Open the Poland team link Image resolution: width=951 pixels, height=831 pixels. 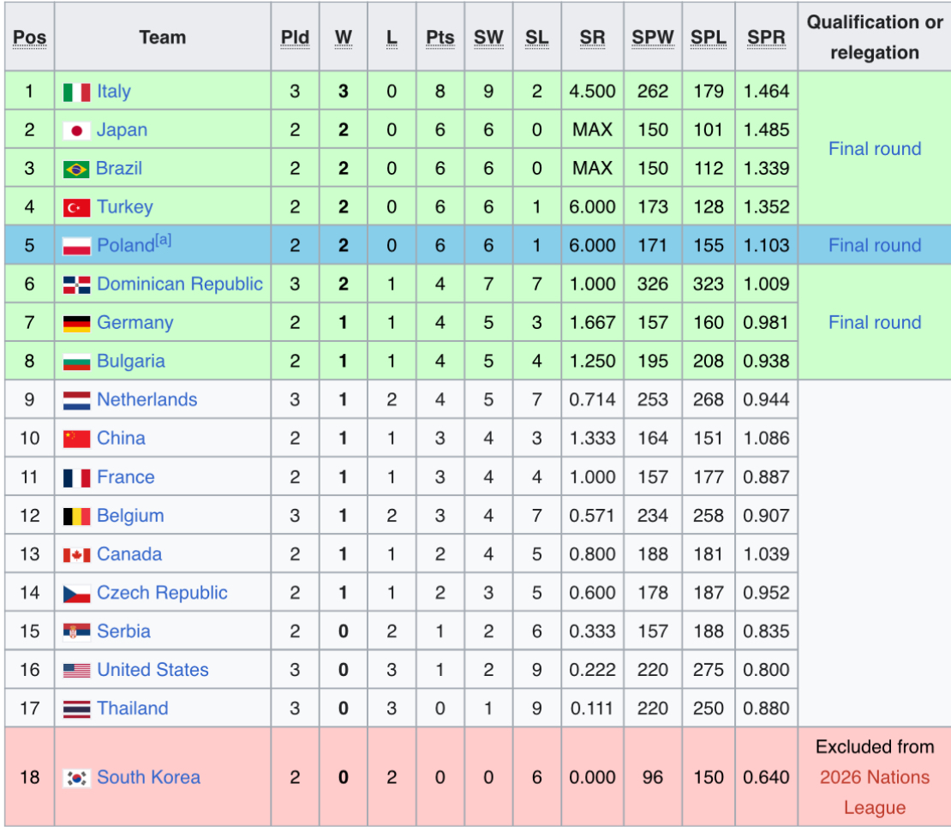[x=125, y=246]
